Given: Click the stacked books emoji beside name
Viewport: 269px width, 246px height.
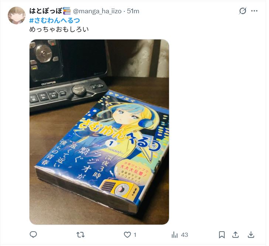Looking at the screenshot, I should pos(67,11).
